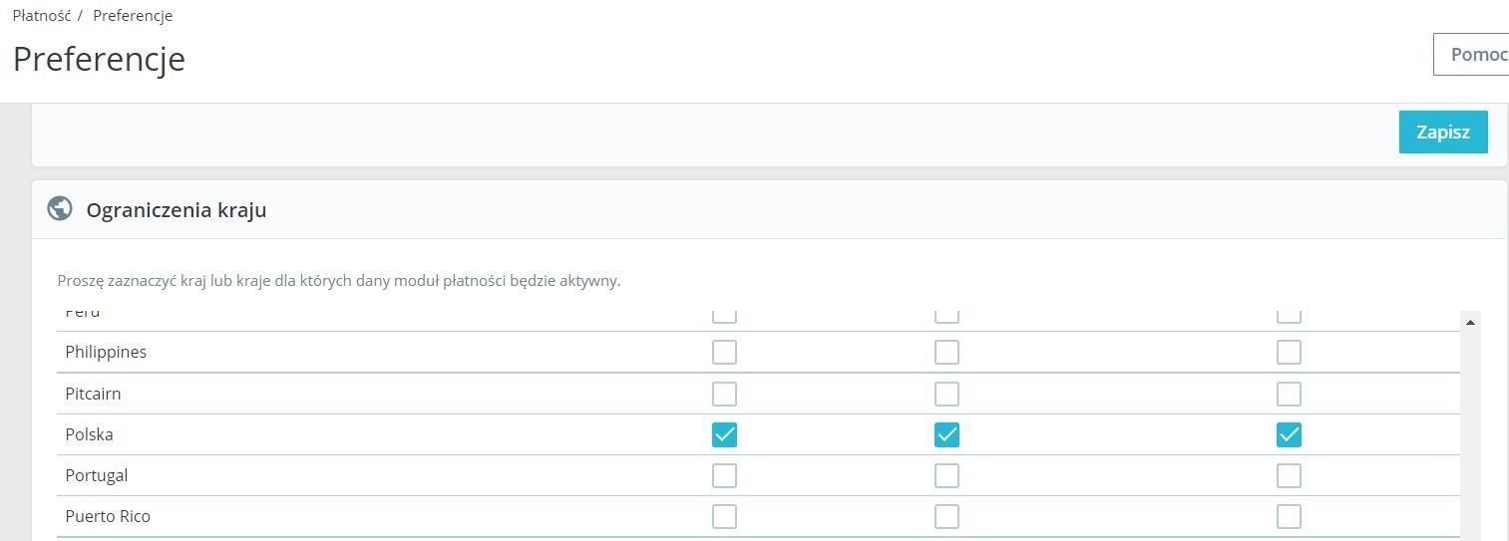Viewport: 1509px width, 541px height.
Task: Check Pitcairn in the middle checkbox column
Action: pos(946,394)
